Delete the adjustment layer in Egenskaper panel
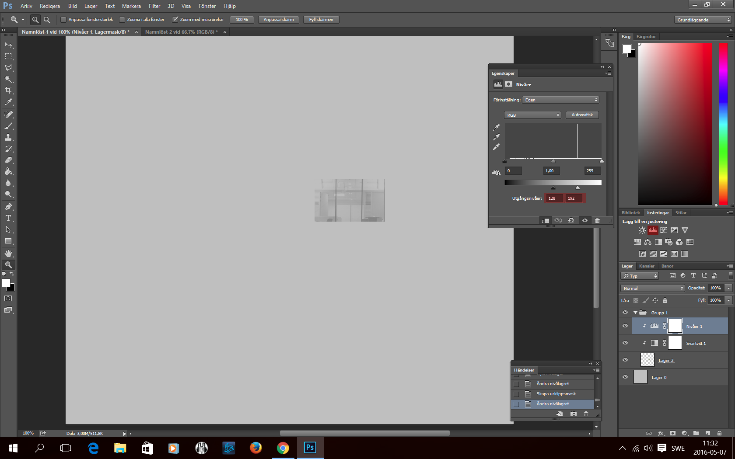735x459 pixels. point(597,220)
